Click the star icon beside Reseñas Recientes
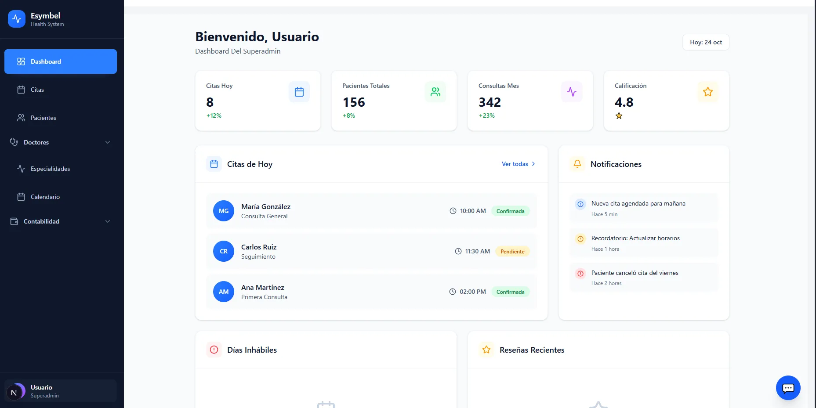The width and height of the screenshot is (816, 408). [x=486, y=350]
